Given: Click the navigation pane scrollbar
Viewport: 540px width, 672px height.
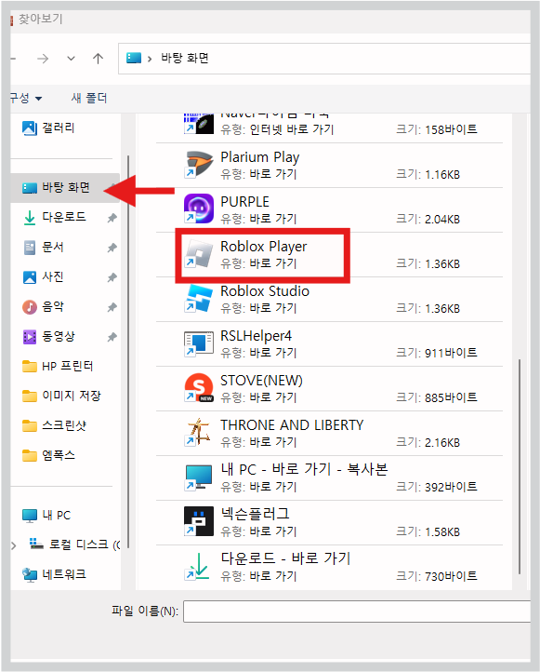Looking at the screenshot, I should coord(128,352).
